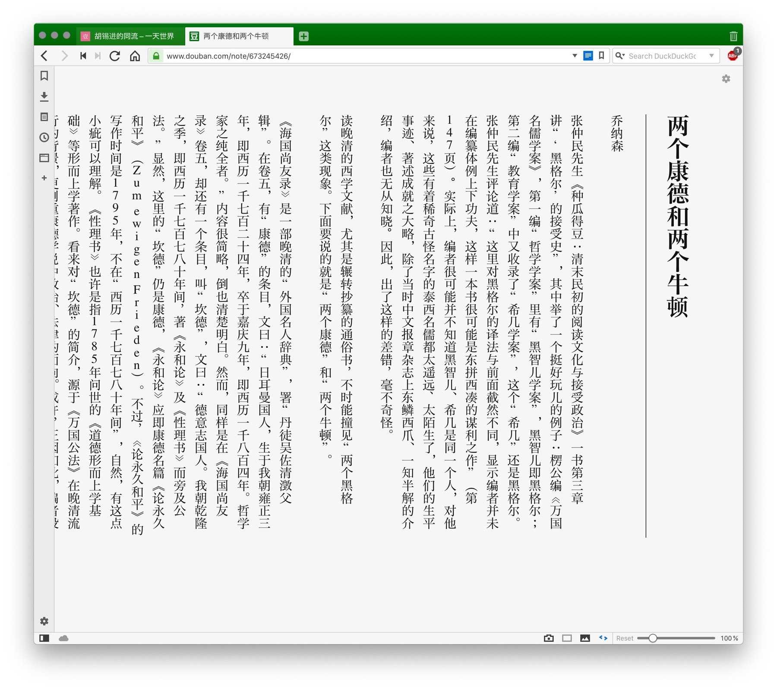Capture page with camera icon
777x689 pixels.
549,638
